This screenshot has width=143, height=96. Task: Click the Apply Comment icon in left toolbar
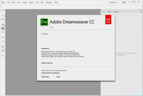3,47
